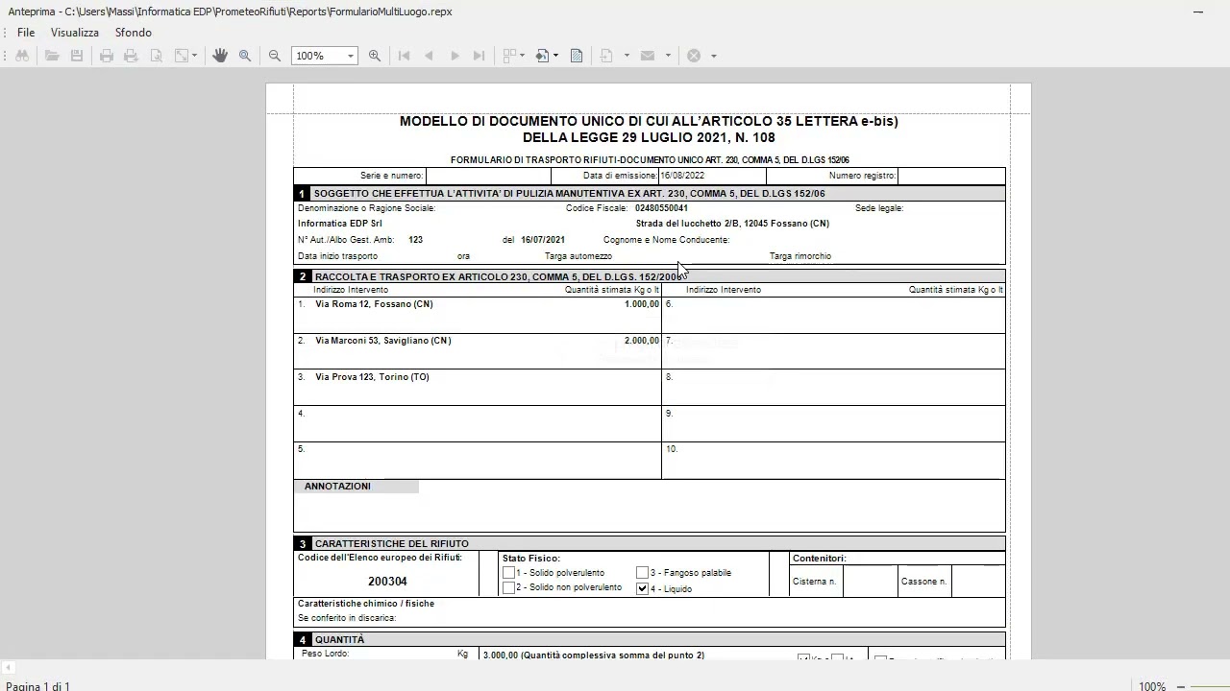The image size is (1230, 691).
Task: Click the Print toolbar icon
Action: click(107, 56)
